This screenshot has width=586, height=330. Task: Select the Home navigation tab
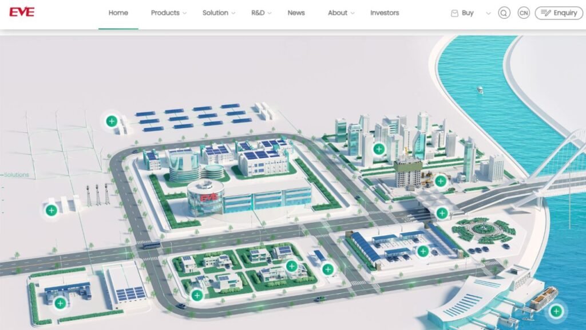(x=118, y=13)
